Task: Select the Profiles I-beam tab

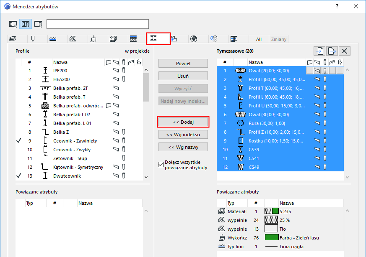Action: click(x=158, y=38)
